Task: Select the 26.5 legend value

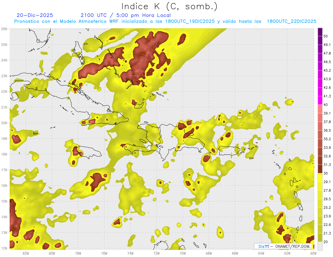Action: click(327, 199)
